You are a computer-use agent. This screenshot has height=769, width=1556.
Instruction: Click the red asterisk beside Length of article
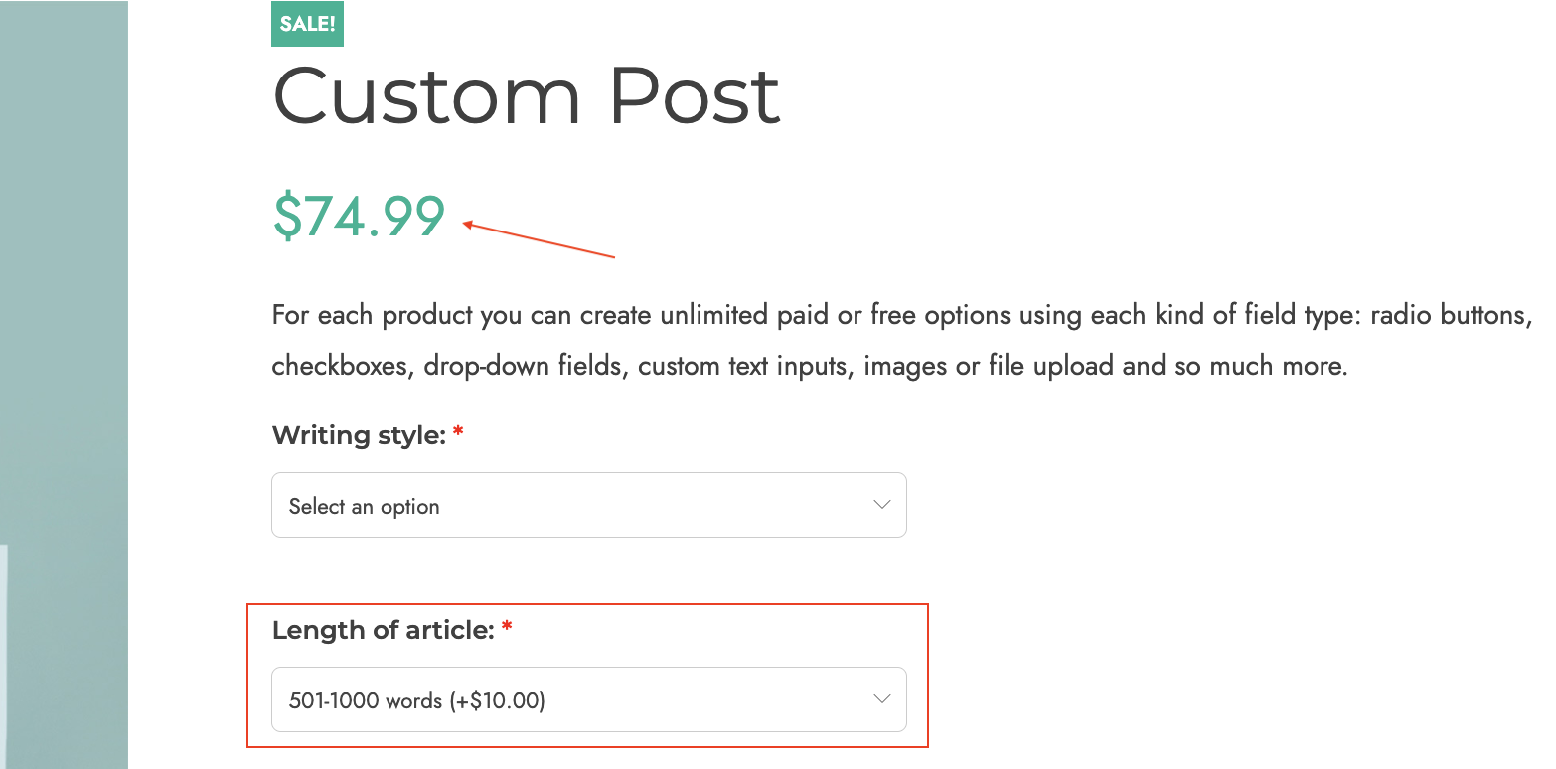coord(507,628)
